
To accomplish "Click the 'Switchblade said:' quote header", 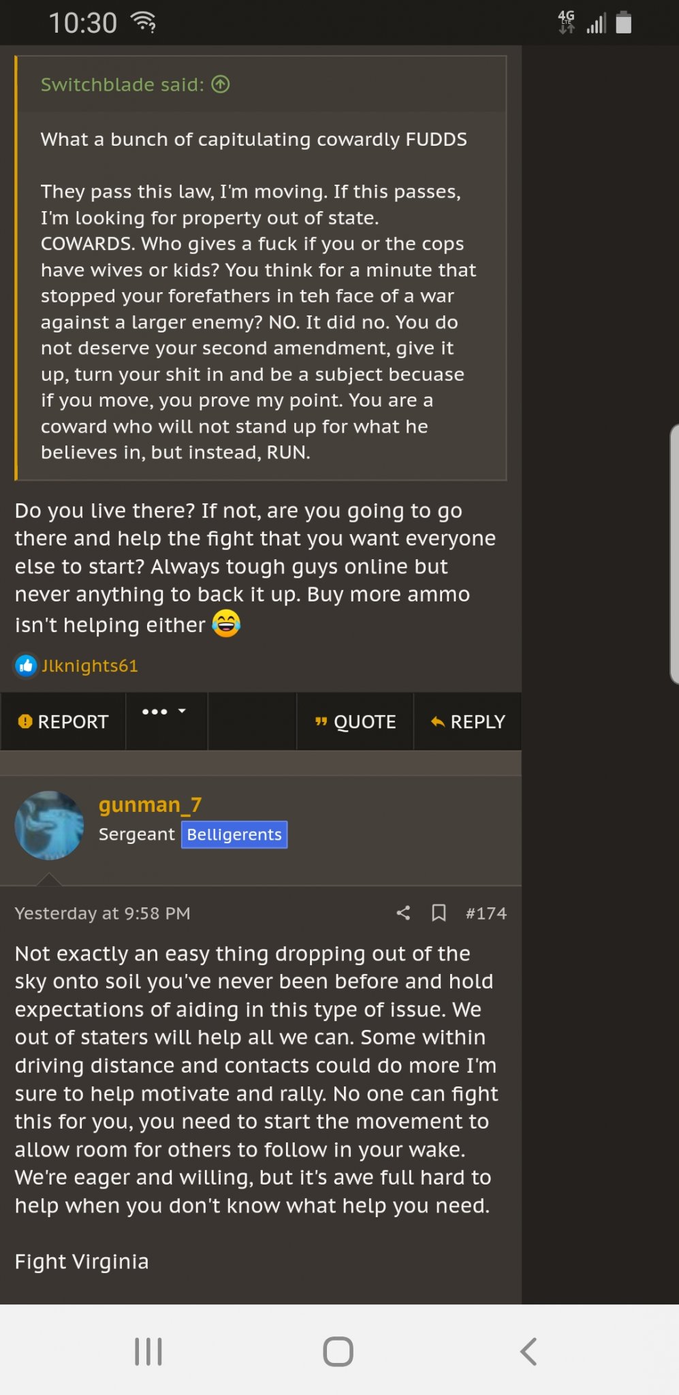I will (123, 84).
